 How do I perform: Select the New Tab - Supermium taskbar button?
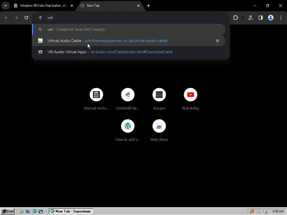pos(71,211)
